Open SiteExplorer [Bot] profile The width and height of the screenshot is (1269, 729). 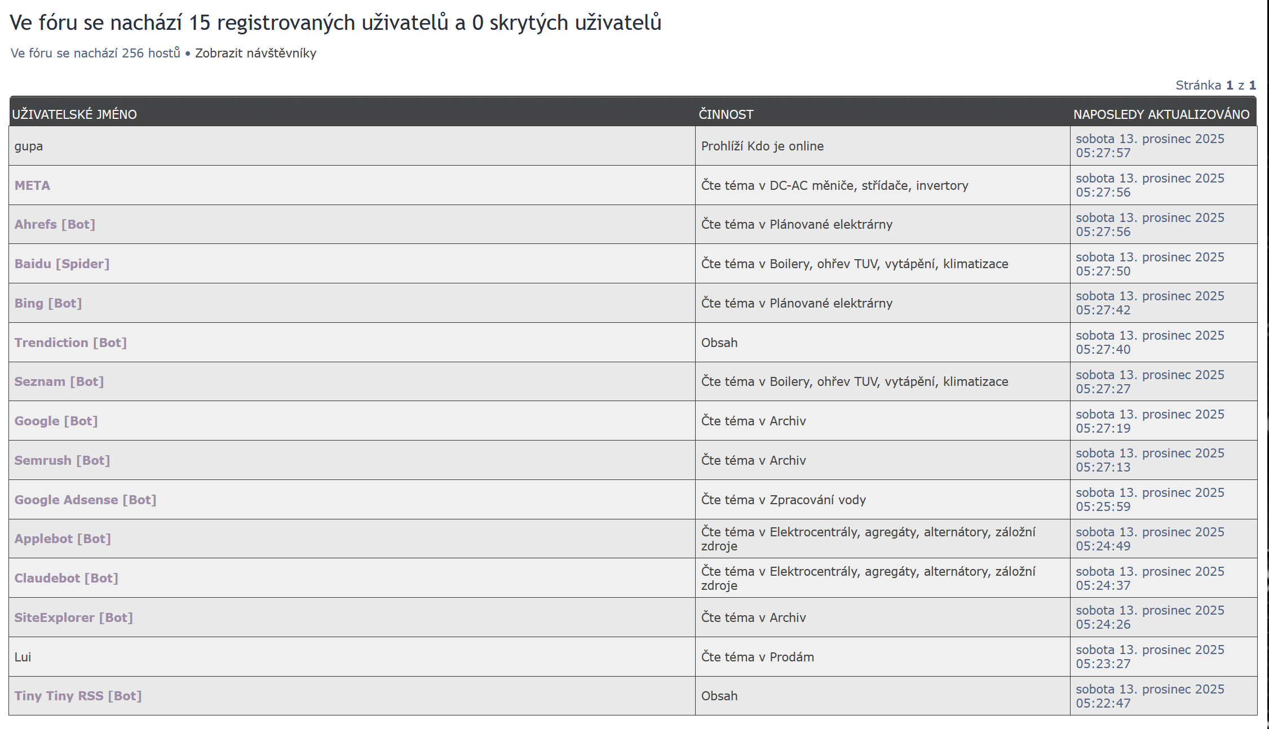coord(73,617)
